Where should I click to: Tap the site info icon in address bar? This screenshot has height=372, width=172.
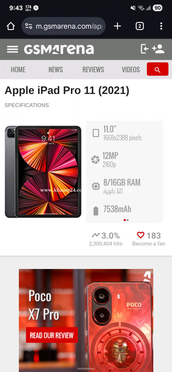tap(28, 26)
